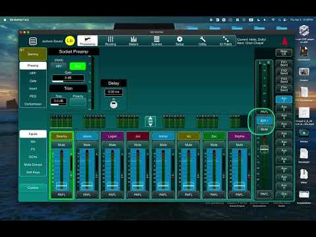Image resolution: width=316 pixels, height=237 pixels.
Task: Select the Mute Groups layer
Action: [x=33, y=165]
